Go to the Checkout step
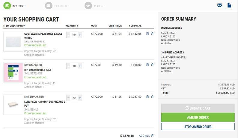The width and height of the screenshot is (238, 138). pyautogui.click(x=57, y=6)
